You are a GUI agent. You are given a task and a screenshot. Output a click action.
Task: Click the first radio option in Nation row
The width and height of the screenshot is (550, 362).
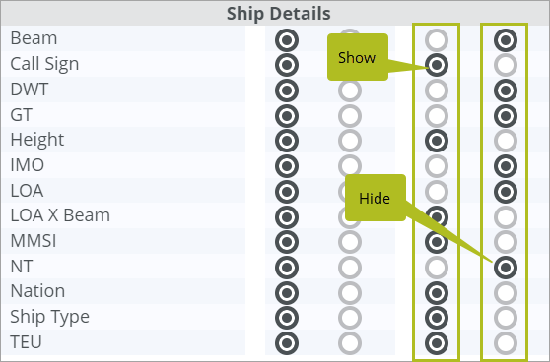(287, 293)
